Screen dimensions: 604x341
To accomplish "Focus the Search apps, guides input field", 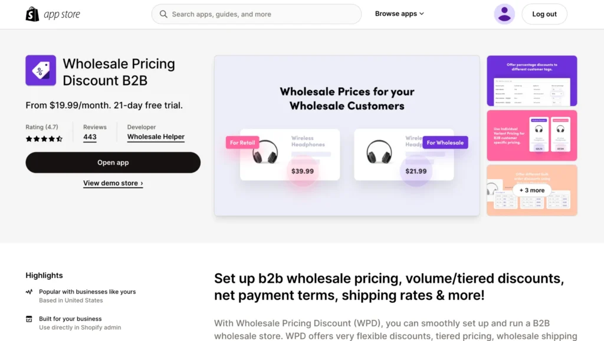I will pos(257,14).
